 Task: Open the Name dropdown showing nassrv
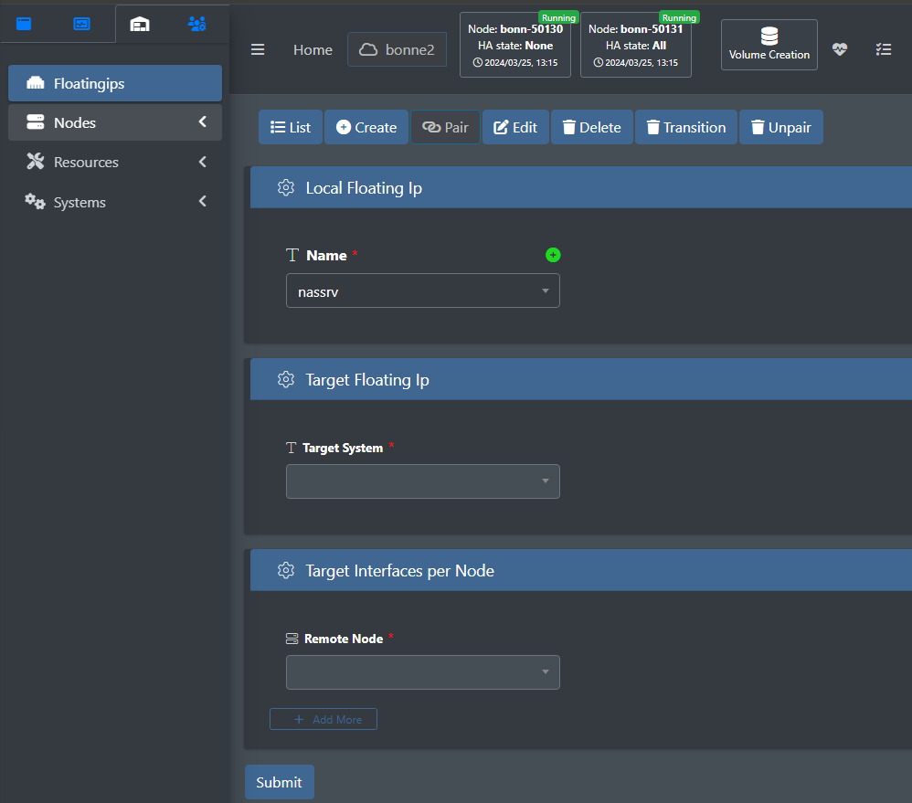(x=423, y=291)
